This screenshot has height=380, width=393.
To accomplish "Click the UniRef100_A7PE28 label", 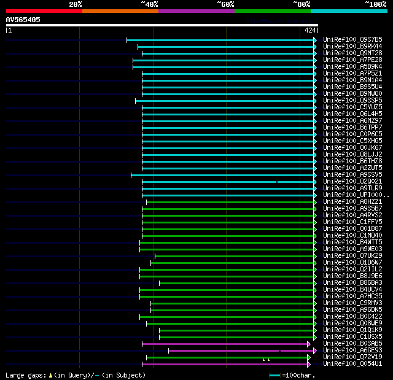I will [x=352, y=60].
